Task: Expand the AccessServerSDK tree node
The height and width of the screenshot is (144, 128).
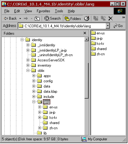Action: click(x=28, y=60)
